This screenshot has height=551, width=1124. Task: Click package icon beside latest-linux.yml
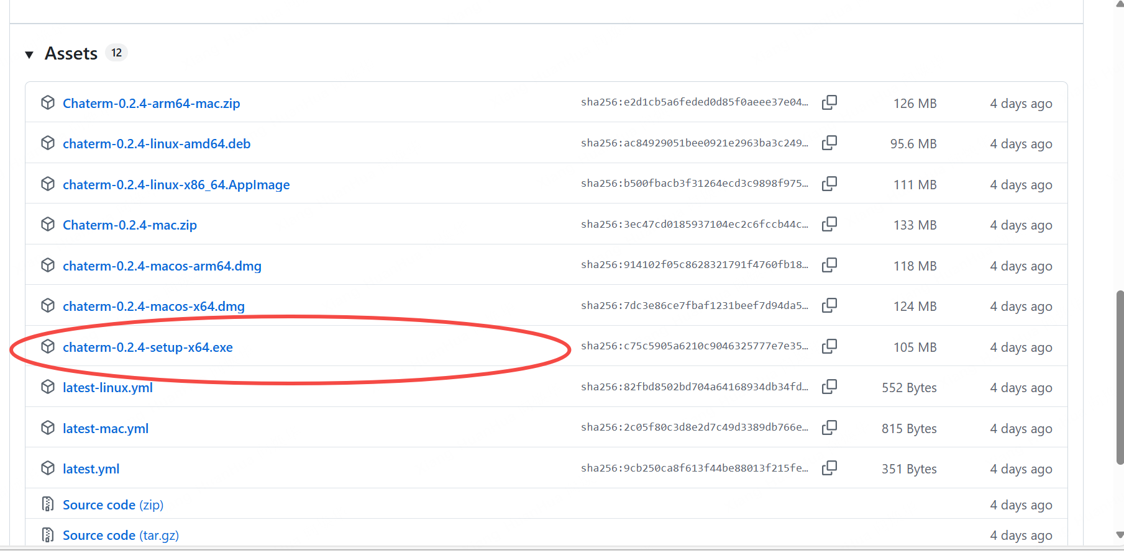(x=48, y=387)
